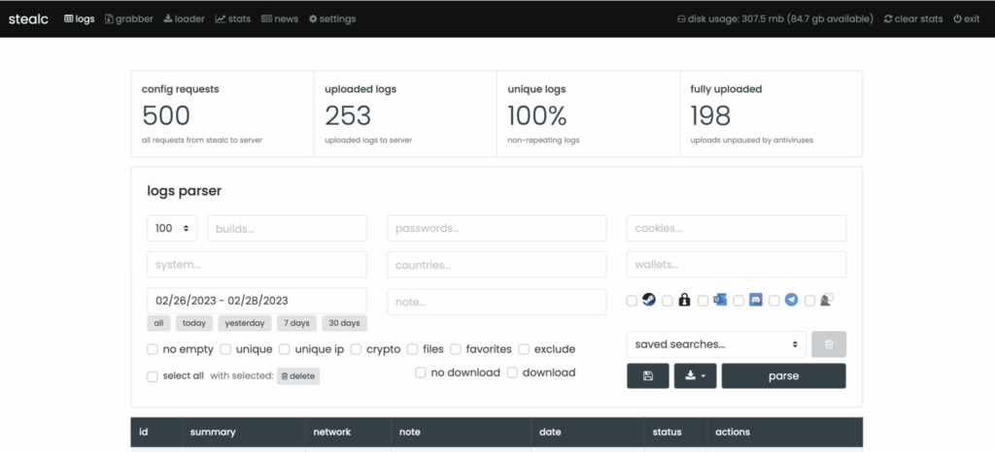This screenshot has width=995, height=452.
Task: Enable the 'no empty' checkbox
Action: click(x=153, y=349)
